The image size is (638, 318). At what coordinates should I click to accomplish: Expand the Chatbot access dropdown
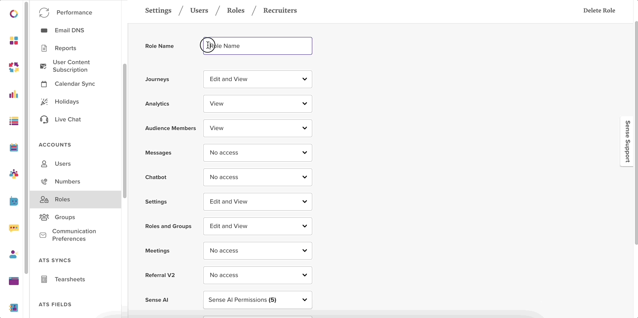pos(258,177)
